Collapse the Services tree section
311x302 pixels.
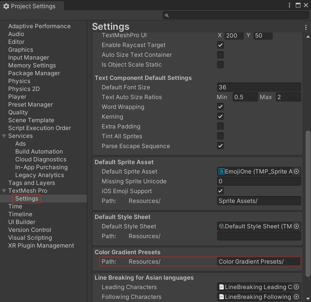click(4, 136)
